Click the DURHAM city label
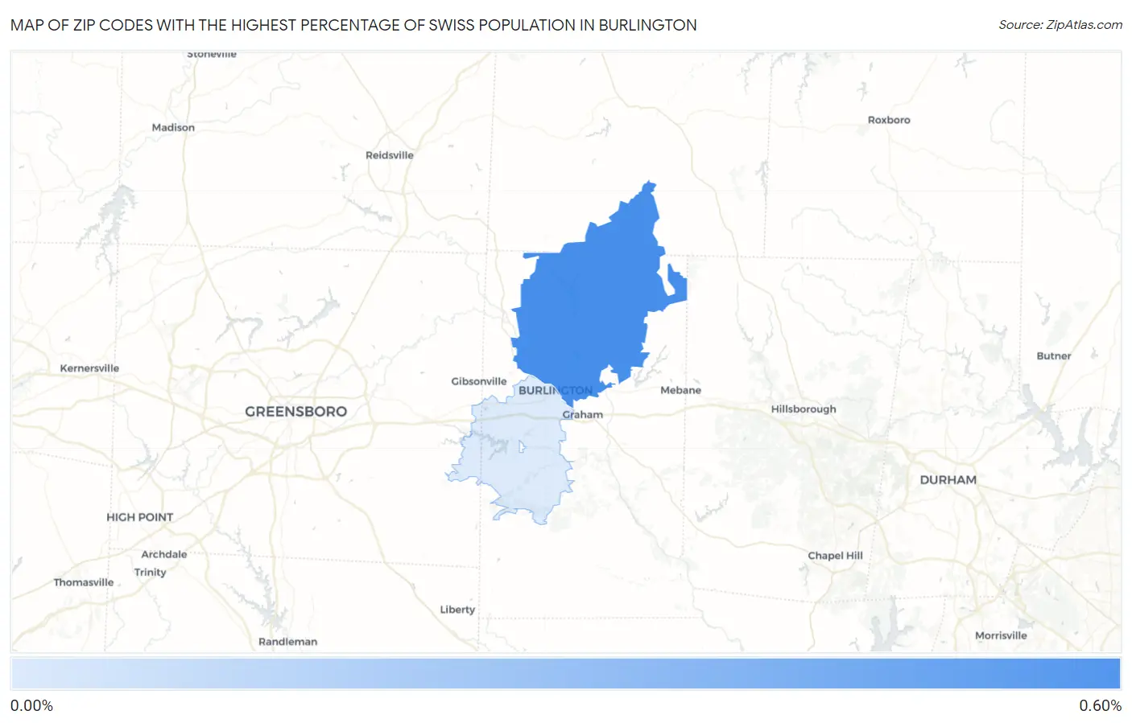Viewport: 1132px width, 723px height. point(948,479)
